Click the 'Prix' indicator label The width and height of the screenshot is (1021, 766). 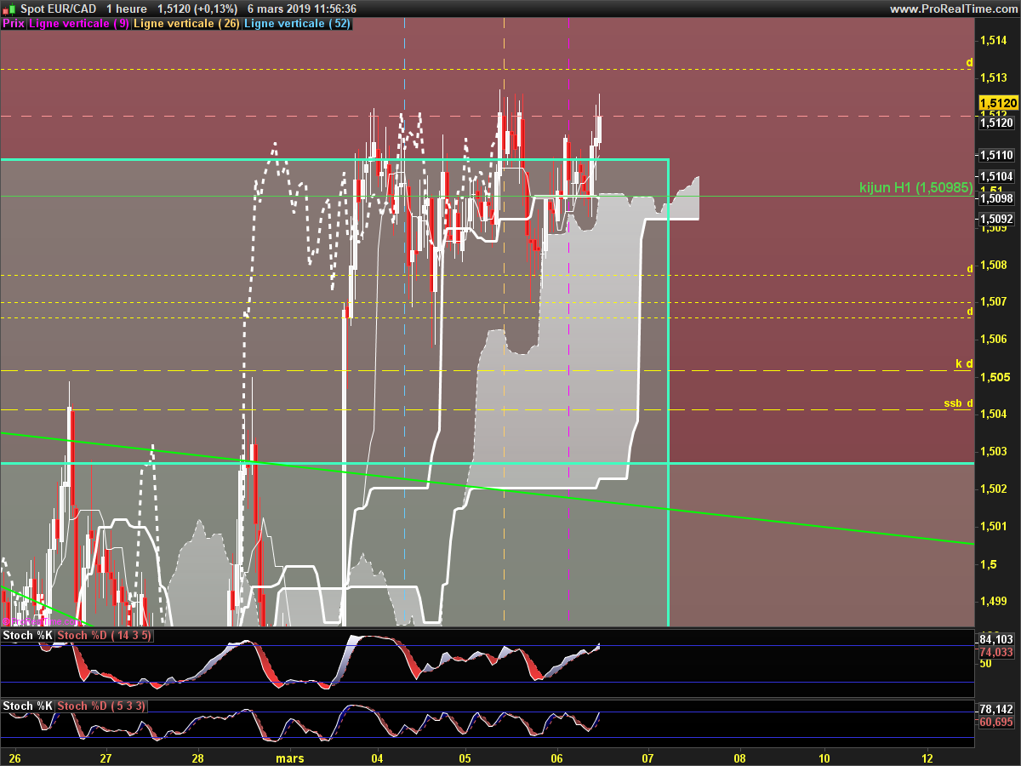click(14, 24)
